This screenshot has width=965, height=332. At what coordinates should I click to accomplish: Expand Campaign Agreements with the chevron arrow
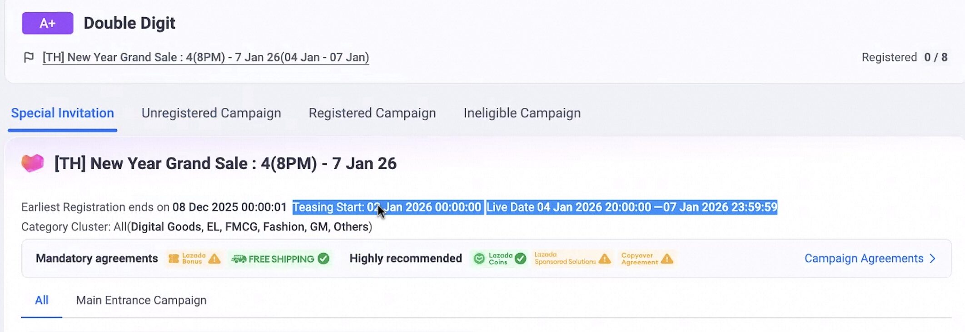pos(933,259)
